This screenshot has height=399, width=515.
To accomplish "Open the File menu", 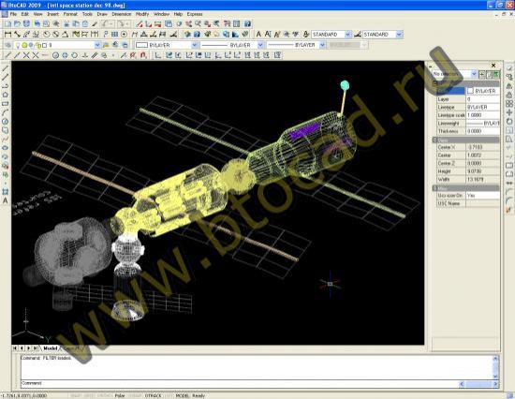I will (13, 14).
